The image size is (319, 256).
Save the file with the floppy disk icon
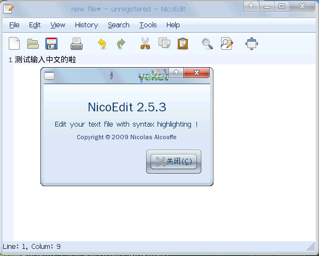(x=51, y=44)
